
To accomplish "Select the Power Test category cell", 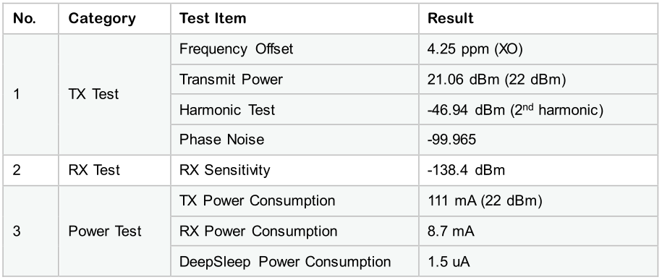I will click(114, 231).
